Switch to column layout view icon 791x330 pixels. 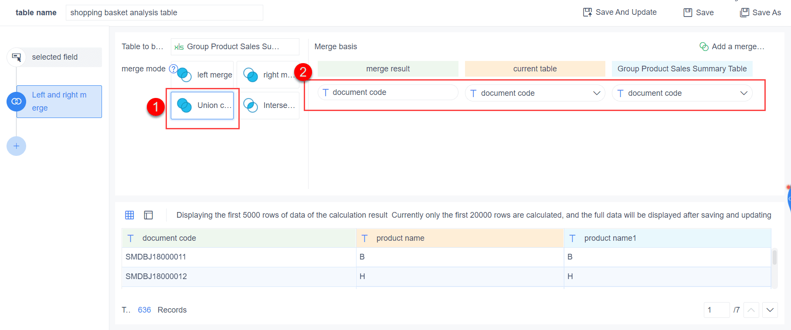point(149,215)
